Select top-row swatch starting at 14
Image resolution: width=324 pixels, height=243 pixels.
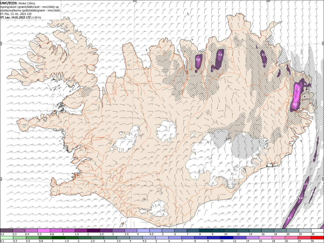[255, 231]
